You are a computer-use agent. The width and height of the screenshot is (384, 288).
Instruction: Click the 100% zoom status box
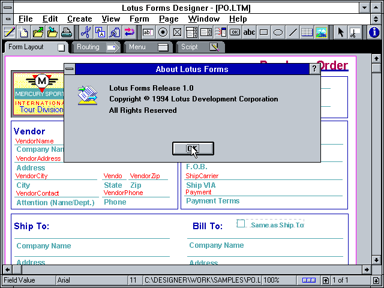point(279,280)
